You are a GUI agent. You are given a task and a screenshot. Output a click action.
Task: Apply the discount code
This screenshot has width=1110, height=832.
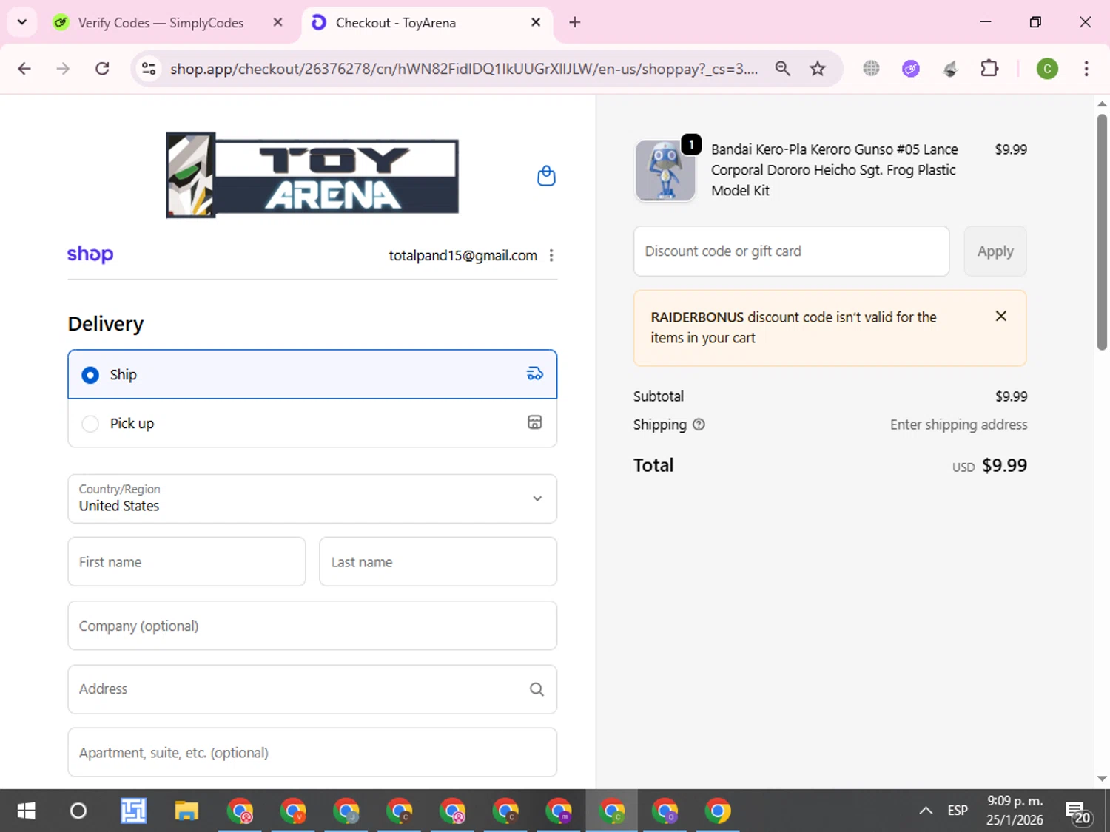(995, 251)
